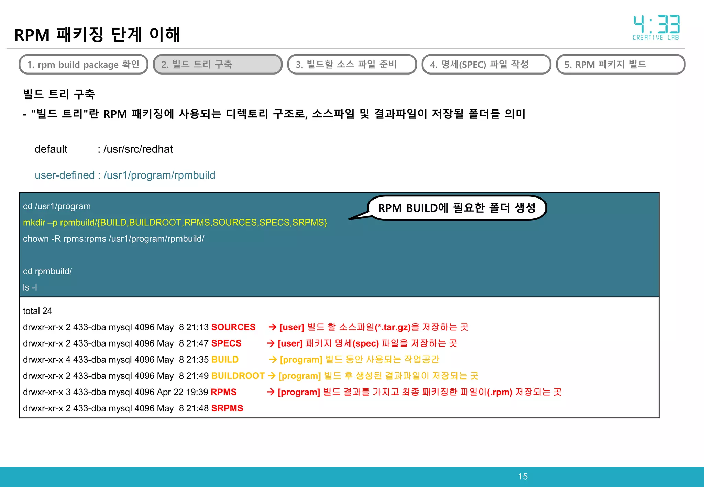Select step '4. 명세(SPEC) 파일 작성'
The width and height of the screenshot is (704, 487).
coord(486,64)
